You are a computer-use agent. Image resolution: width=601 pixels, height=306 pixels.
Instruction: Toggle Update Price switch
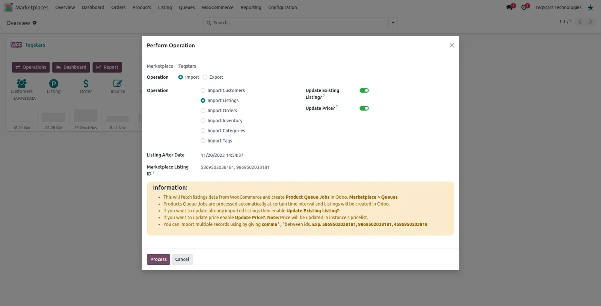click(364, 108)
